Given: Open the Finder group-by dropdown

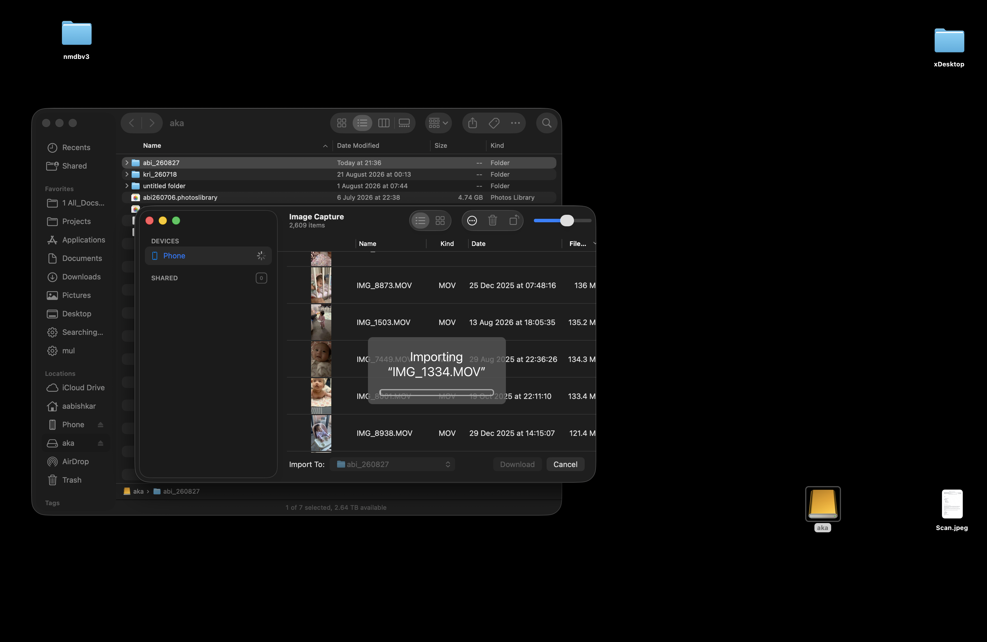Looking at the screenshot, I should click(x=438, y=123).
